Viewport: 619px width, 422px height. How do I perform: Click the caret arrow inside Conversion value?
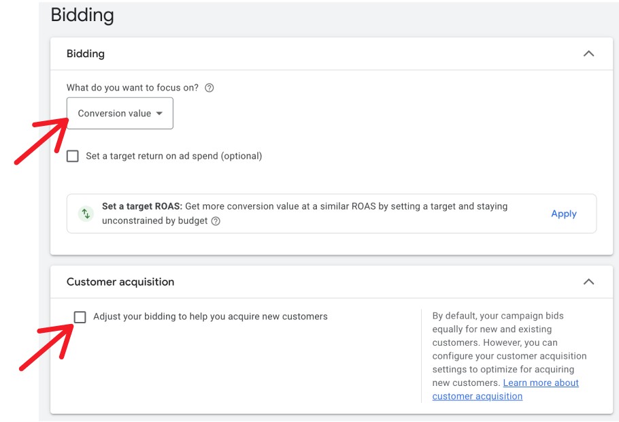pos(159,114)
